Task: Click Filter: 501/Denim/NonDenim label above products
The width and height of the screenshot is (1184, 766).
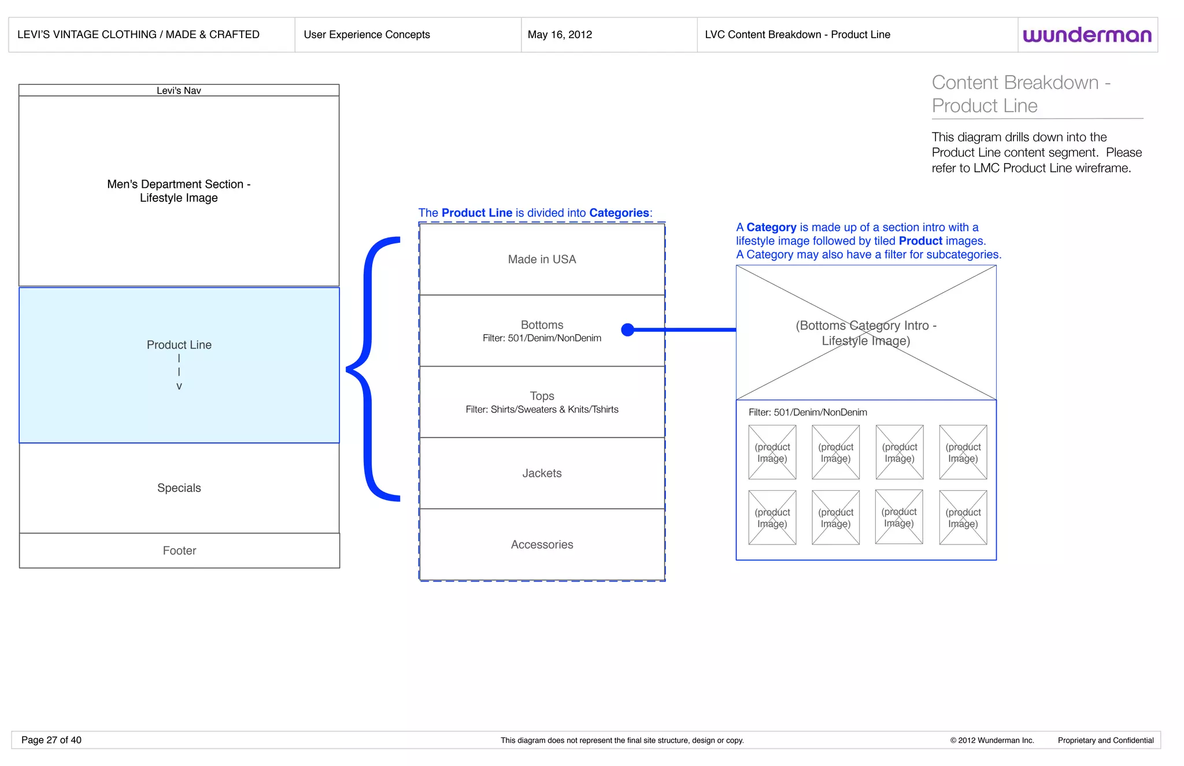Action: 808,412
